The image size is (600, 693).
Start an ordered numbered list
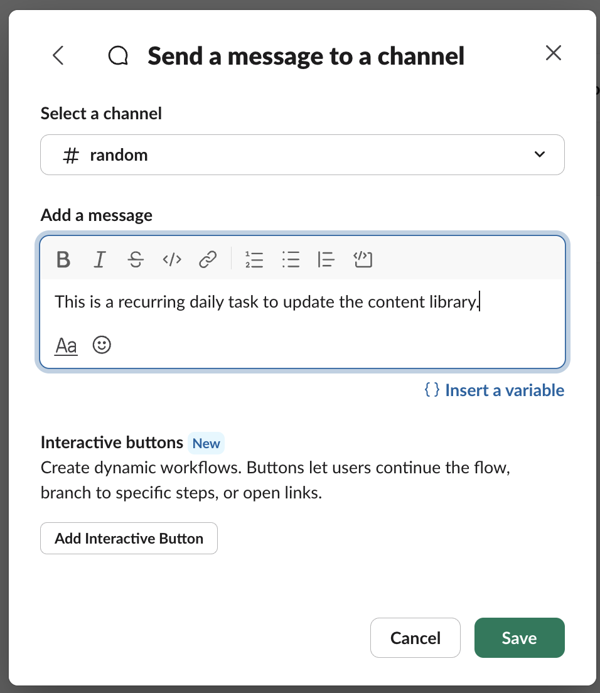coord(254,259)
